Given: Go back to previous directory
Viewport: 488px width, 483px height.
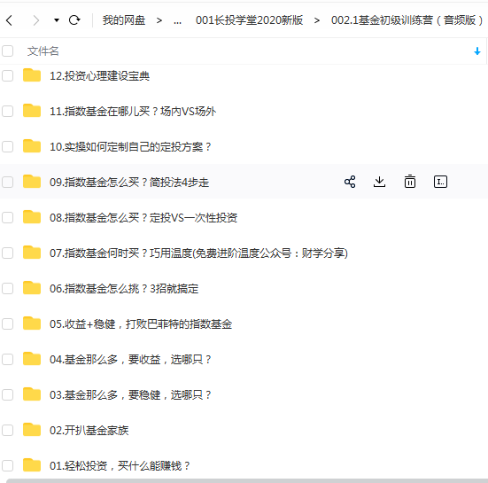Looking at the screenshot, I should 10,20.
